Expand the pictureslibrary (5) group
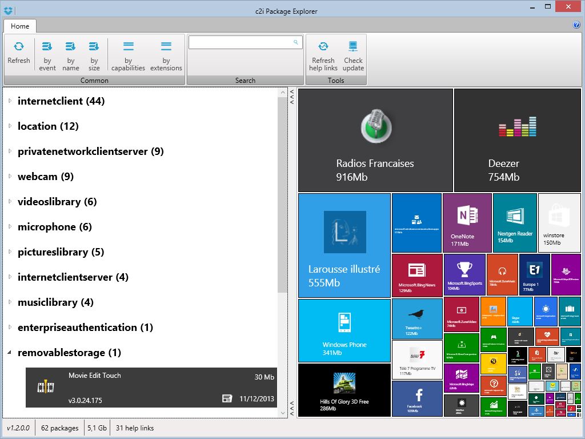The height and width of the screenshot is (439, 585). click(x=10, y=252)
